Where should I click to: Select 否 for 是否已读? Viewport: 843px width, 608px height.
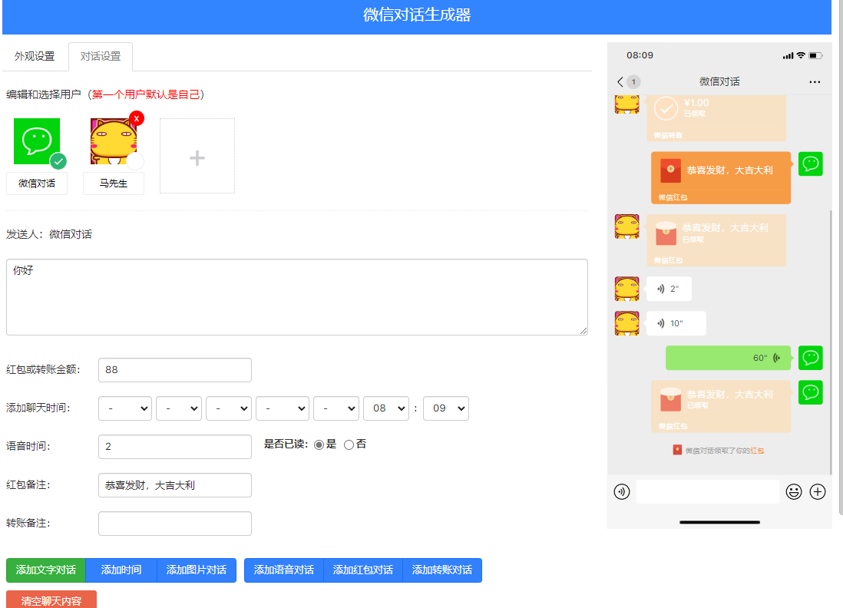[x=349, y=444]
